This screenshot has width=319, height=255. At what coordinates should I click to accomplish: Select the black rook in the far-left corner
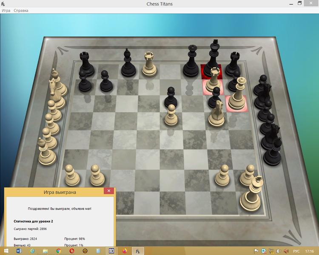[87, 62]
